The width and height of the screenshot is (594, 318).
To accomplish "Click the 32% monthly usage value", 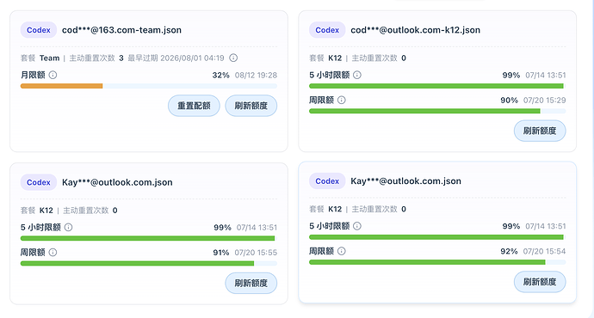I will (x=221, y=75).
